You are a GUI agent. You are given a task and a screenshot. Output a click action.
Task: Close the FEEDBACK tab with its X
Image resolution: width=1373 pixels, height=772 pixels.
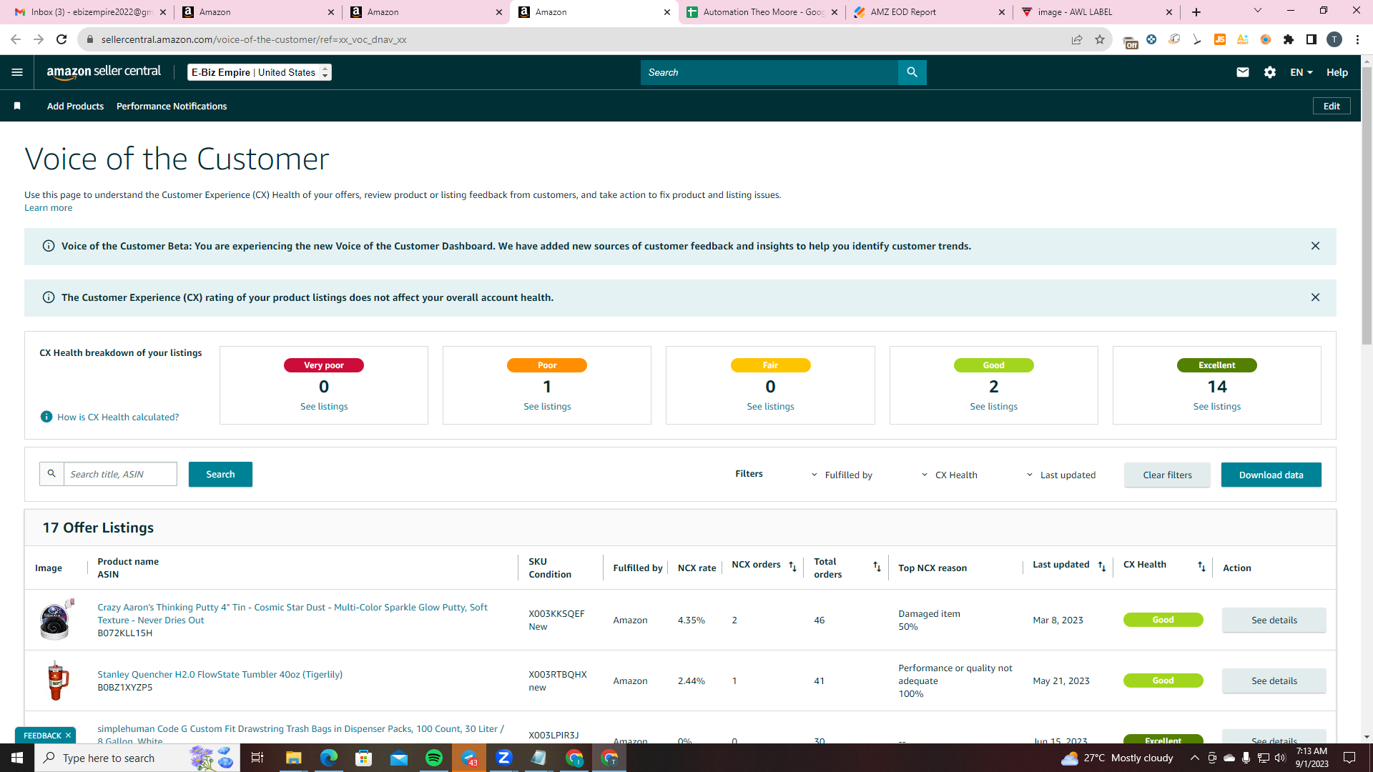click(69, 736)
